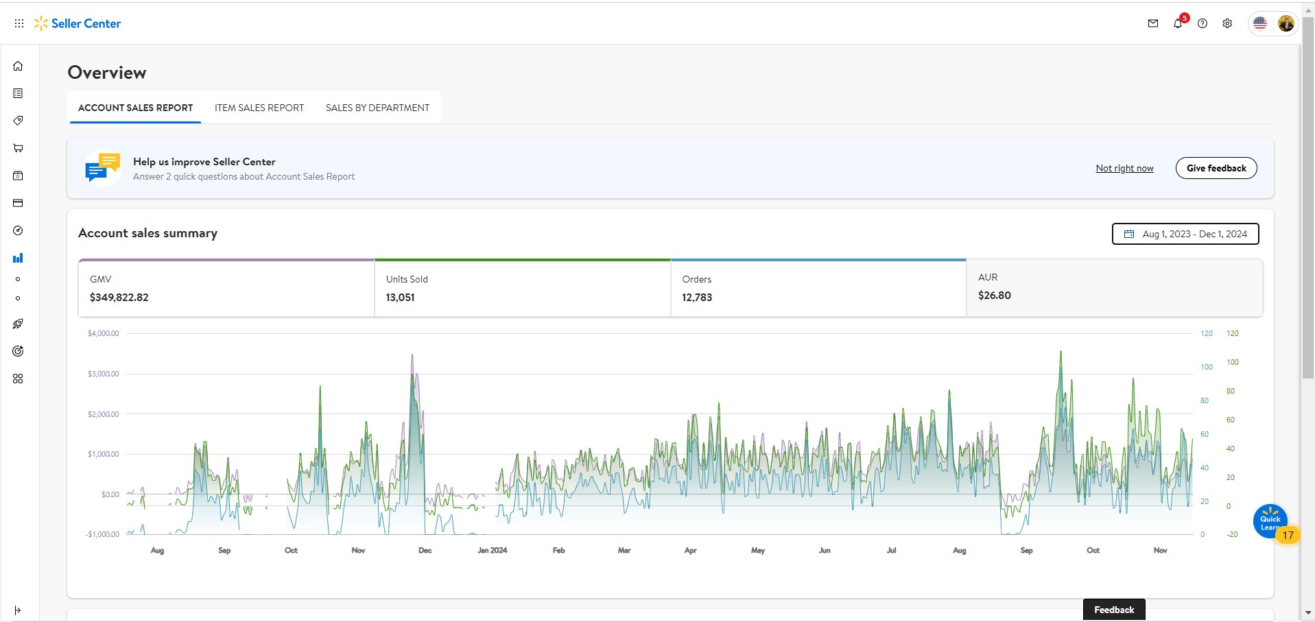Click the Account sales summary heading
This screenshot has height=622, width=1315.
click(x=147, y=233)
